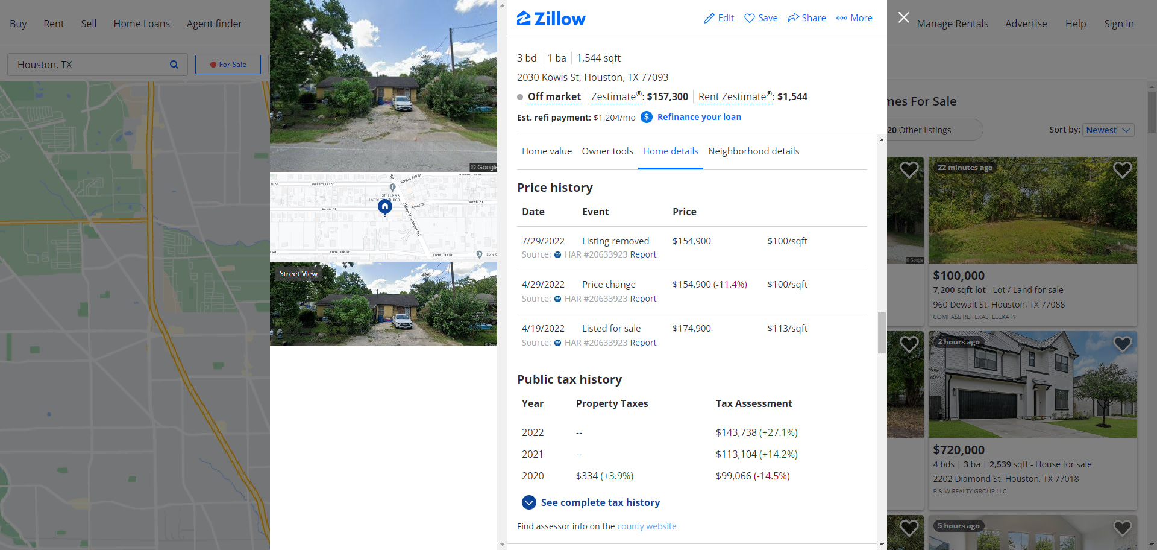Click the details panel scroll down arrow

882,544
